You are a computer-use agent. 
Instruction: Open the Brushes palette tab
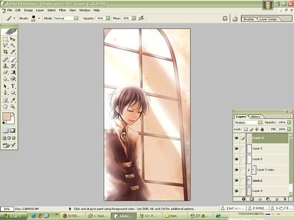[249, 19]
